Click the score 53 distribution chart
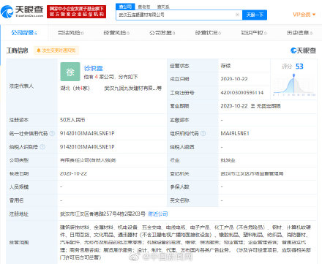The width and height of the screenshot is (322, 264). 294,84
